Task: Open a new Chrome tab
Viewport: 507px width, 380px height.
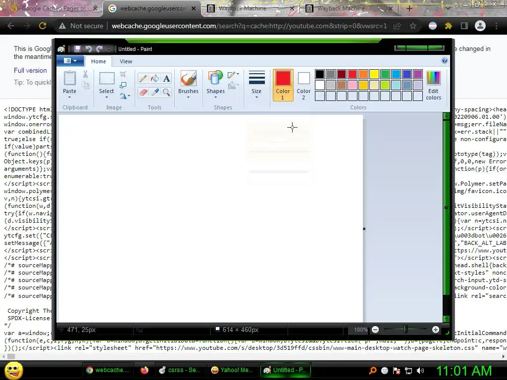Action: (x=409, y=8)
